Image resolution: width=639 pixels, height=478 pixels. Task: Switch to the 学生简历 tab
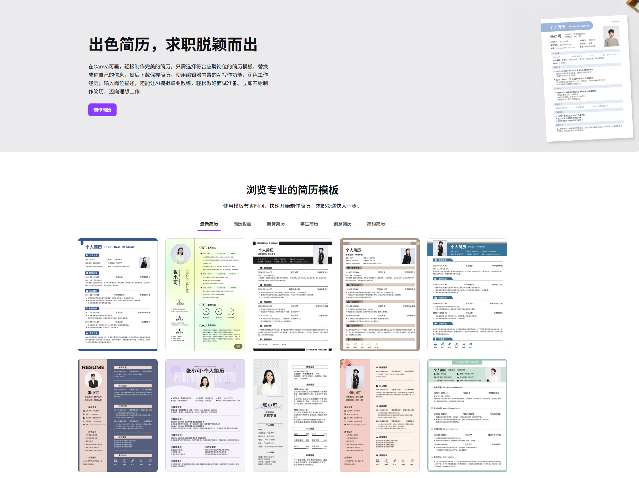click(x=309, y=224)
